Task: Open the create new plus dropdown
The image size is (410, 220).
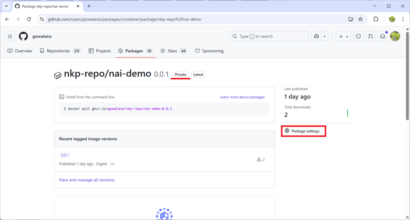Action: pos(343,36)
